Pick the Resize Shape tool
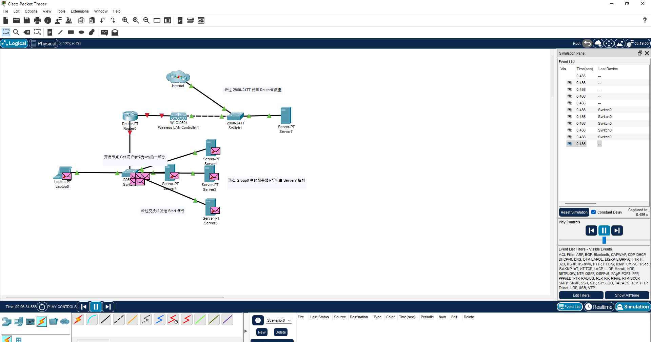 (37, 32)
